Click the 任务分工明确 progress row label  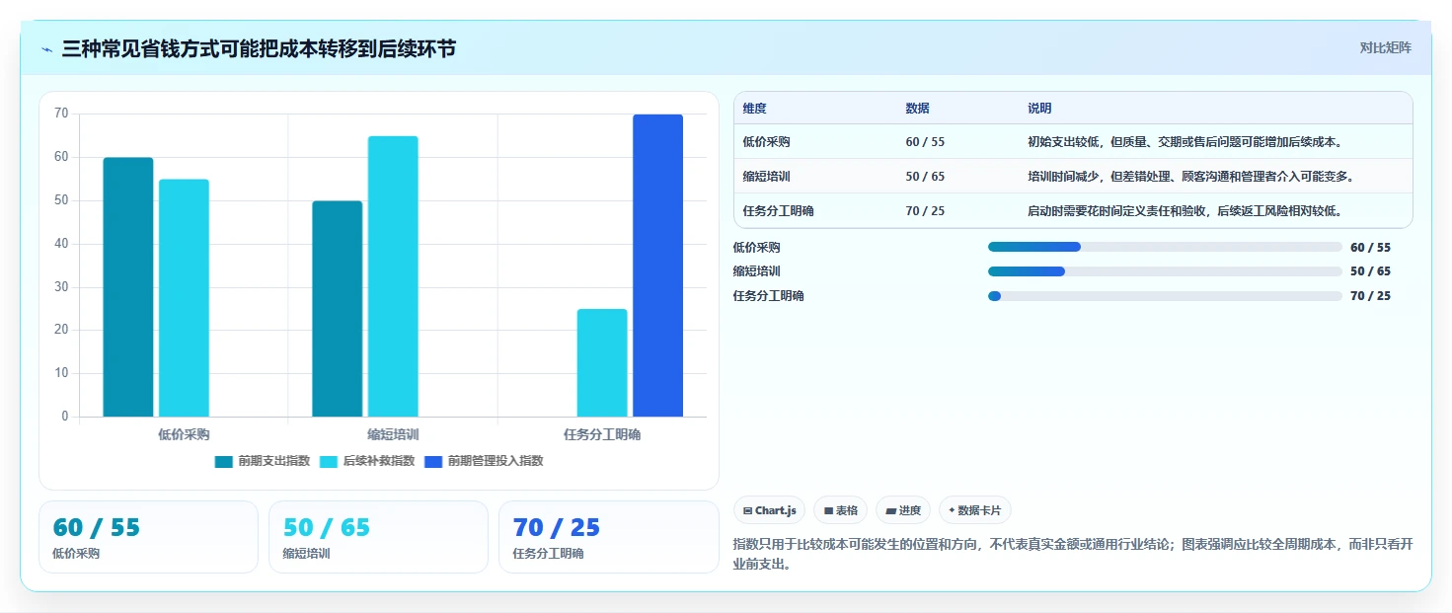click(768, 296)
